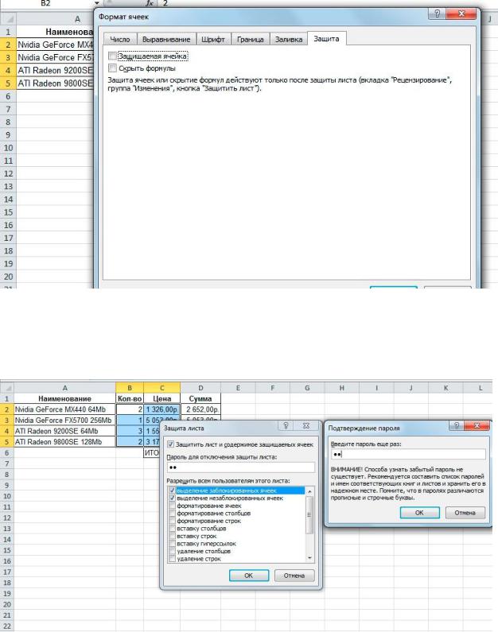The height and width of the screenshot is (632, 498).
Task: Select column C header
Action: coord(161,388)
